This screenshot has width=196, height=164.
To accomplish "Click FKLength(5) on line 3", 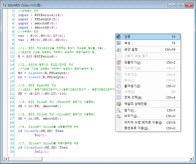I will [46, 19].
